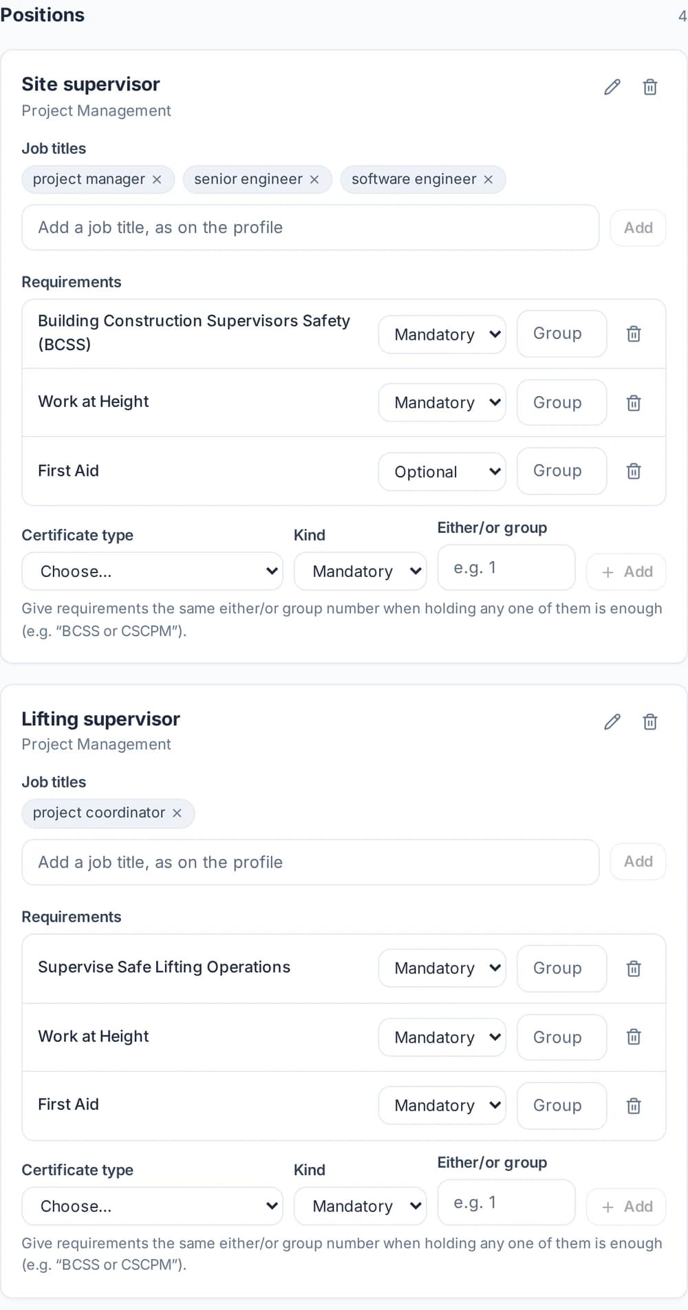
Task: Click Group field for BCSS requirement
Action: tap(561, 334)
